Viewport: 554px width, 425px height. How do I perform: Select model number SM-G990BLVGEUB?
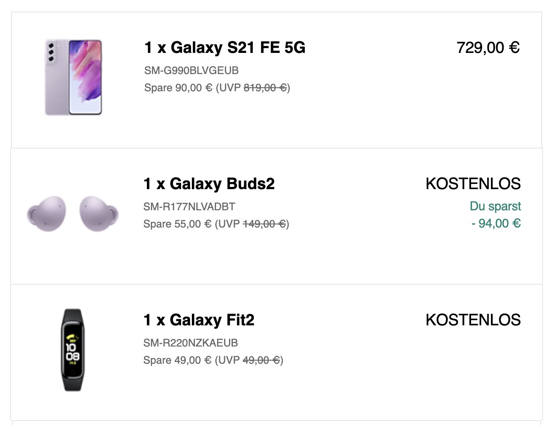pos(191,71)
